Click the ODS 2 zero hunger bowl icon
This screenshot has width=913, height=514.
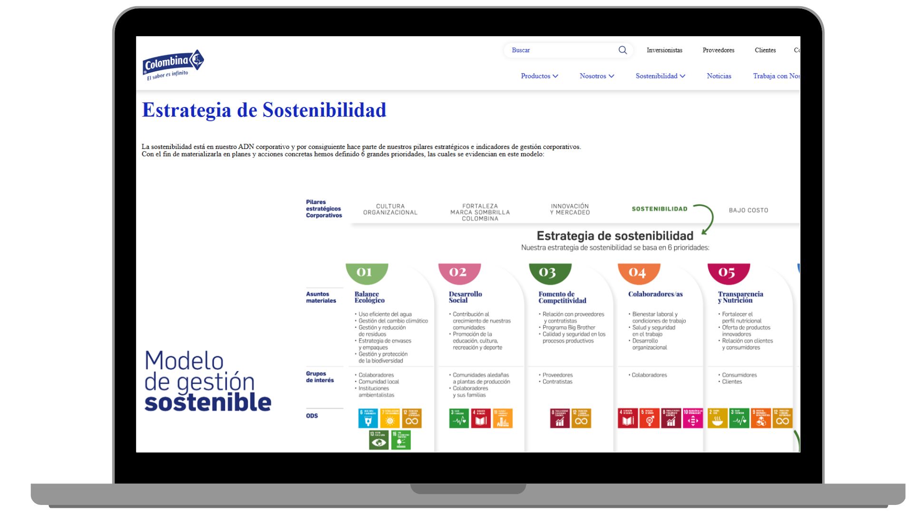tap(717, 418)
